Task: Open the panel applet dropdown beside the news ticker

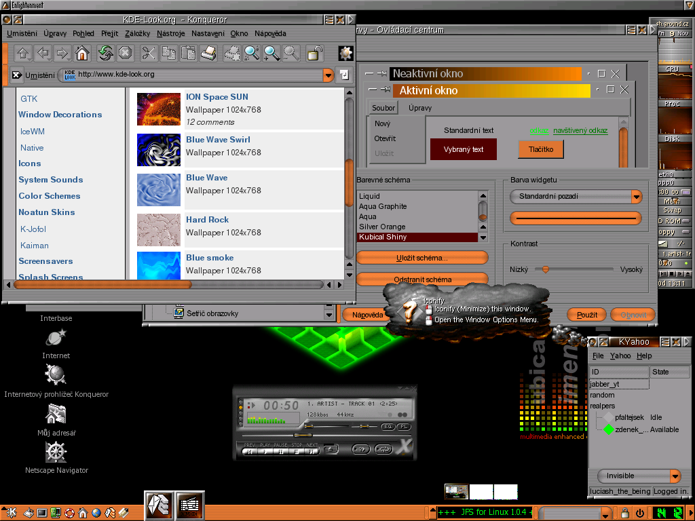Action: [x=605, y=514]
